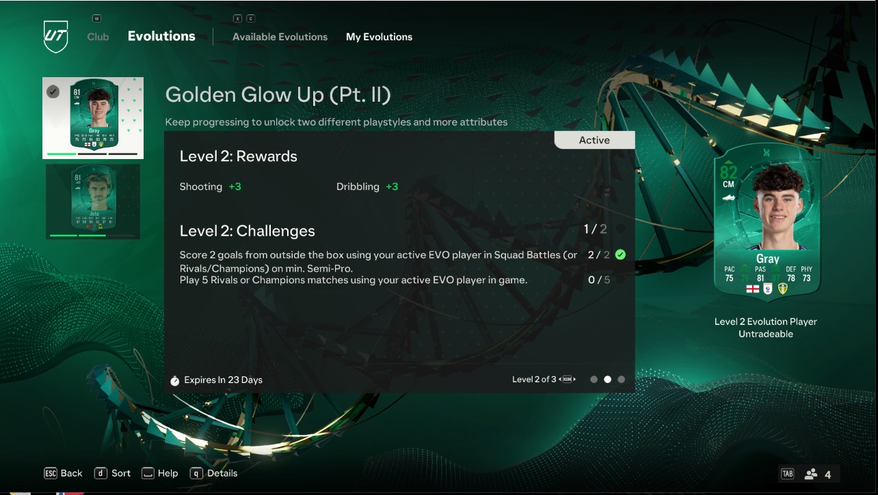Image resolution: width=878 pixels, height=495 pixels.
Task: Select the first level page dot
Action: [x=594, y=380]
